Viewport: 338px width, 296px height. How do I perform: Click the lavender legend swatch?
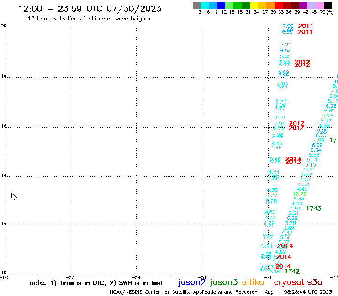click(311, 5)
